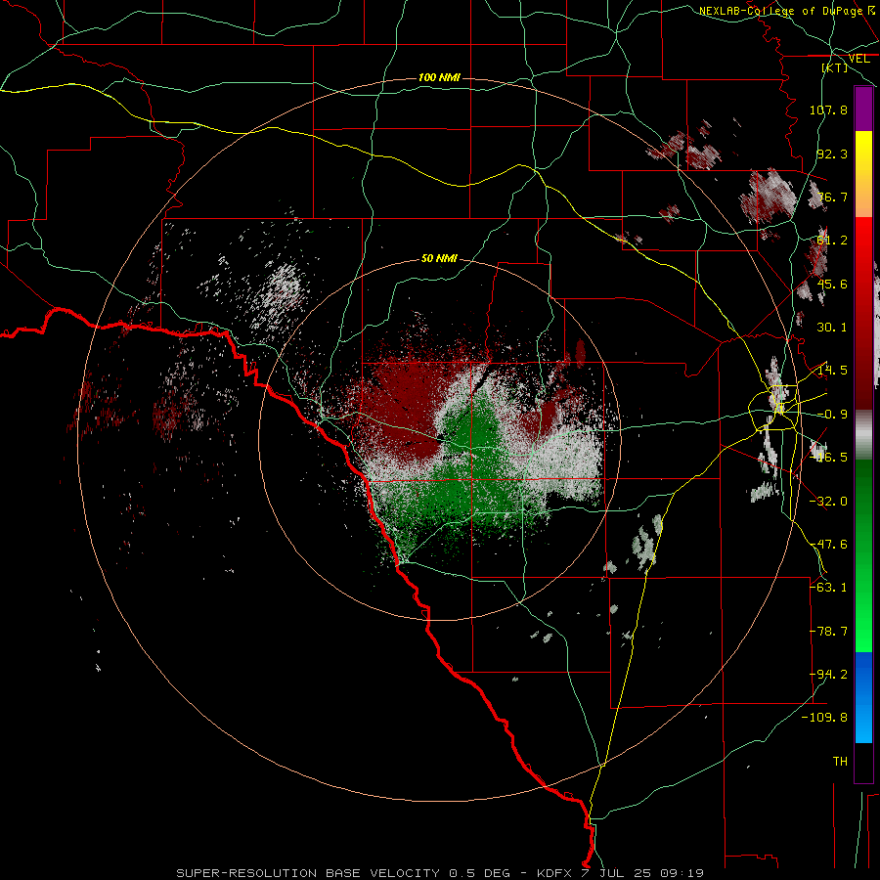Image resolution: width=880 pixels, height=880 pixels.
Task: Click the -78.7 velocity scale value
Action: tap(828, 632)
